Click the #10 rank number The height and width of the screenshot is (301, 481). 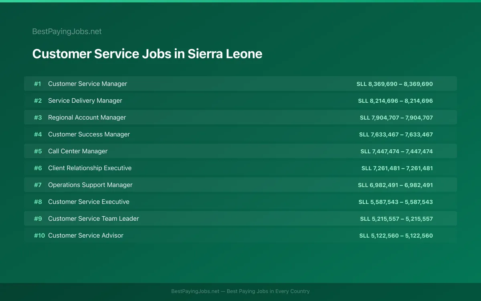[x=39, y=236]
